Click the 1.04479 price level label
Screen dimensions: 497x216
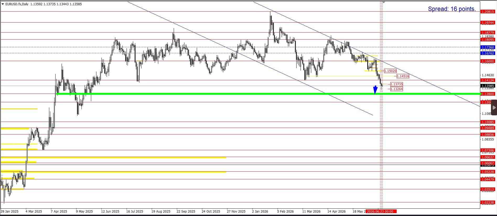[x=488, y=180]
